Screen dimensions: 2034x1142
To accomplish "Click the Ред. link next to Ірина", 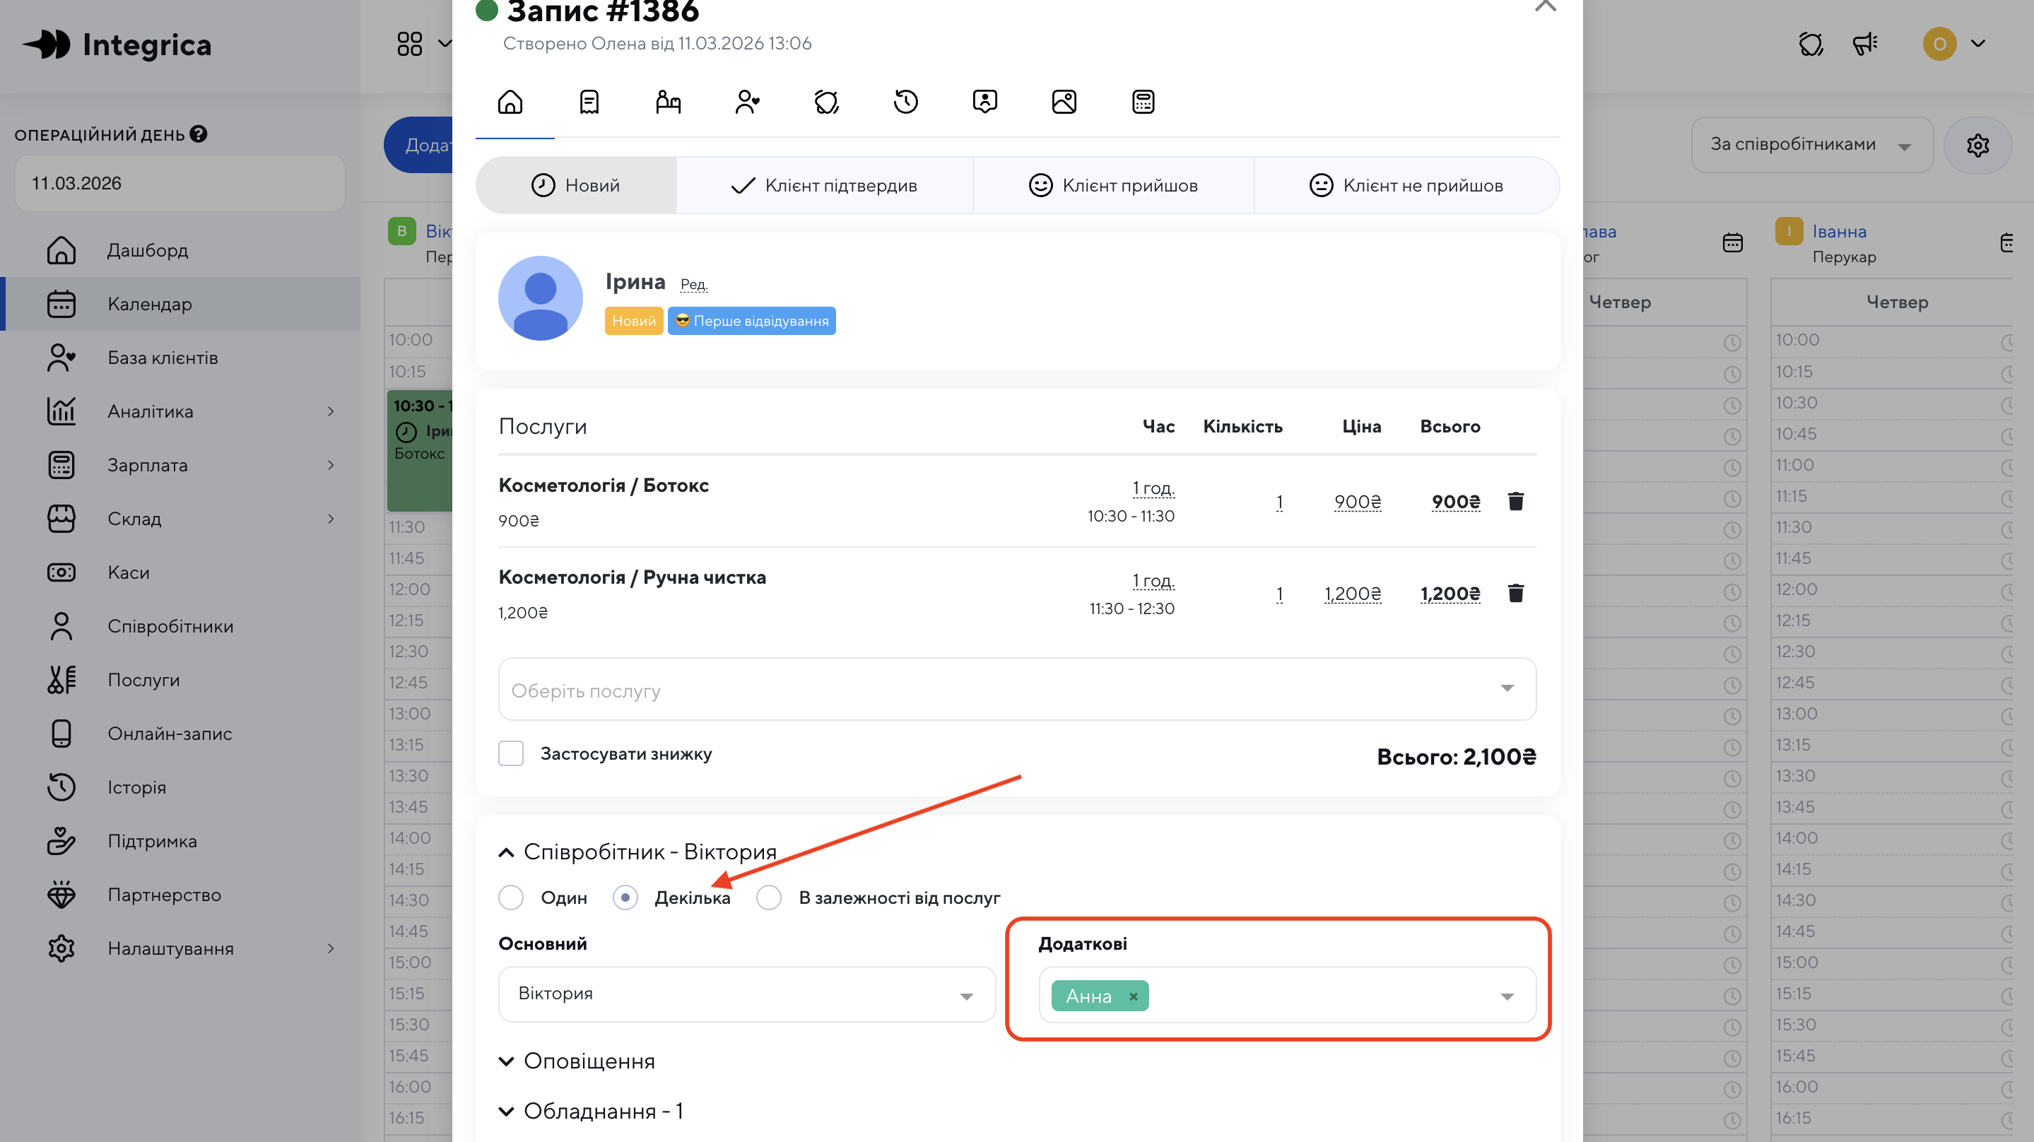I will 693,284.
